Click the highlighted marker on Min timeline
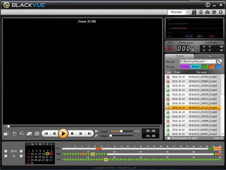Image resolution: width=226 pixels, height=170 pixels. 93,154
